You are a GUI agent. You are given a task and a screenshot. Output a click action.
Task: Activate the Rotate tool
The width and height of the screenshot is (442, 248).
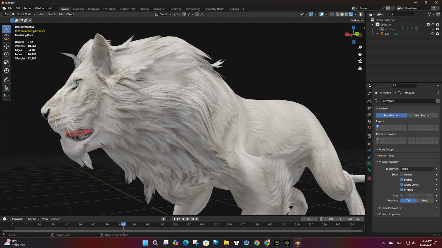point(6,54)
